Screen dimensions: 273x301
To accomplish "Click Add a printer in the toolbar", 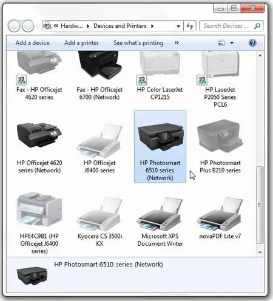I will tap(81, 43).
